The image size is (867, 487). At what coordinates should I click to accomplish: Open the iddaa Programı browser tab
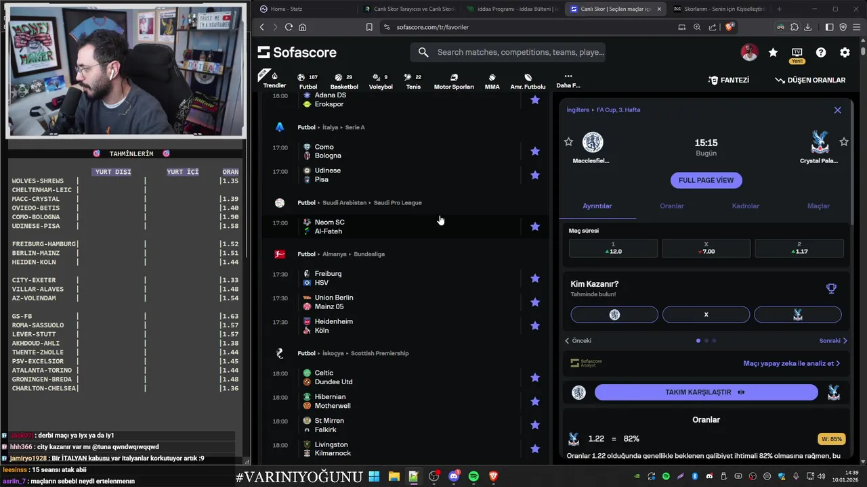tap(512, 9)
